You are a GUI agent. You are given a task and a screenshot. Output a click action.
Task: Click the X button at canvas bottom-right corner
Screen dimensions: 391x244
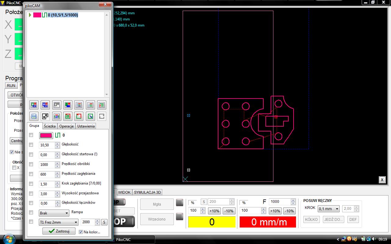[x=382, y=180]
